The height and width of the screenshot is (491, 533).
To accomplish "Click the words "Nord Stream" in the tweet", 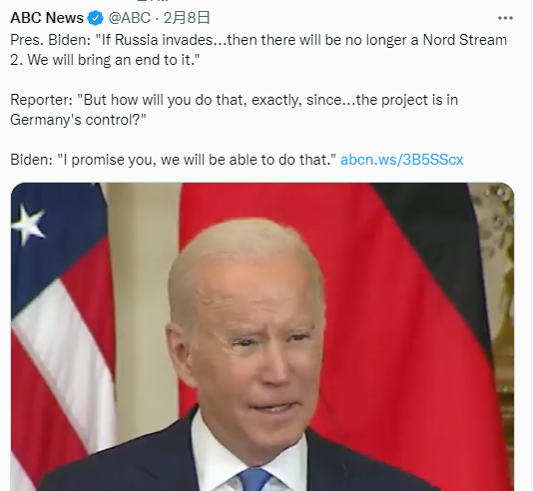I will click(x=465, y=40).
